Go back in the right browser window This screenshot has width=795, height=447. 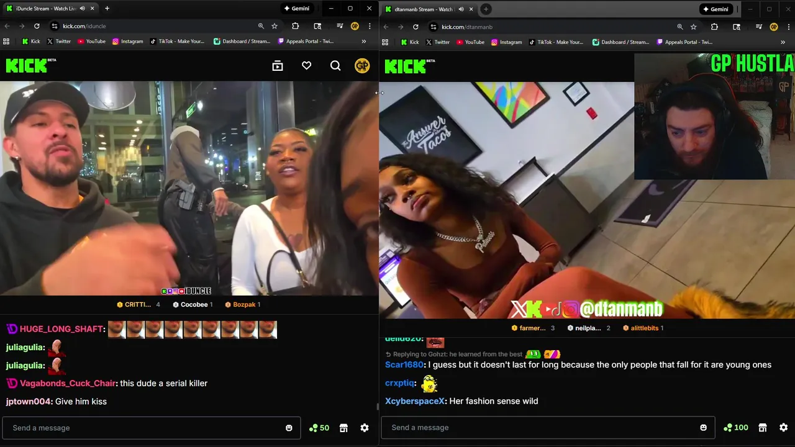click(x=386, y=27)
